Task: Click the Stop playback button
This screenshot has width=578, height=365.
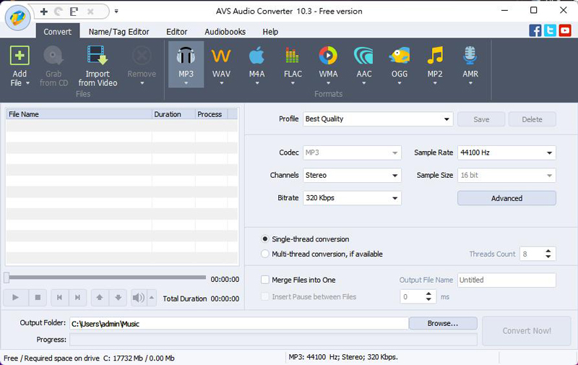Action: 38,298
